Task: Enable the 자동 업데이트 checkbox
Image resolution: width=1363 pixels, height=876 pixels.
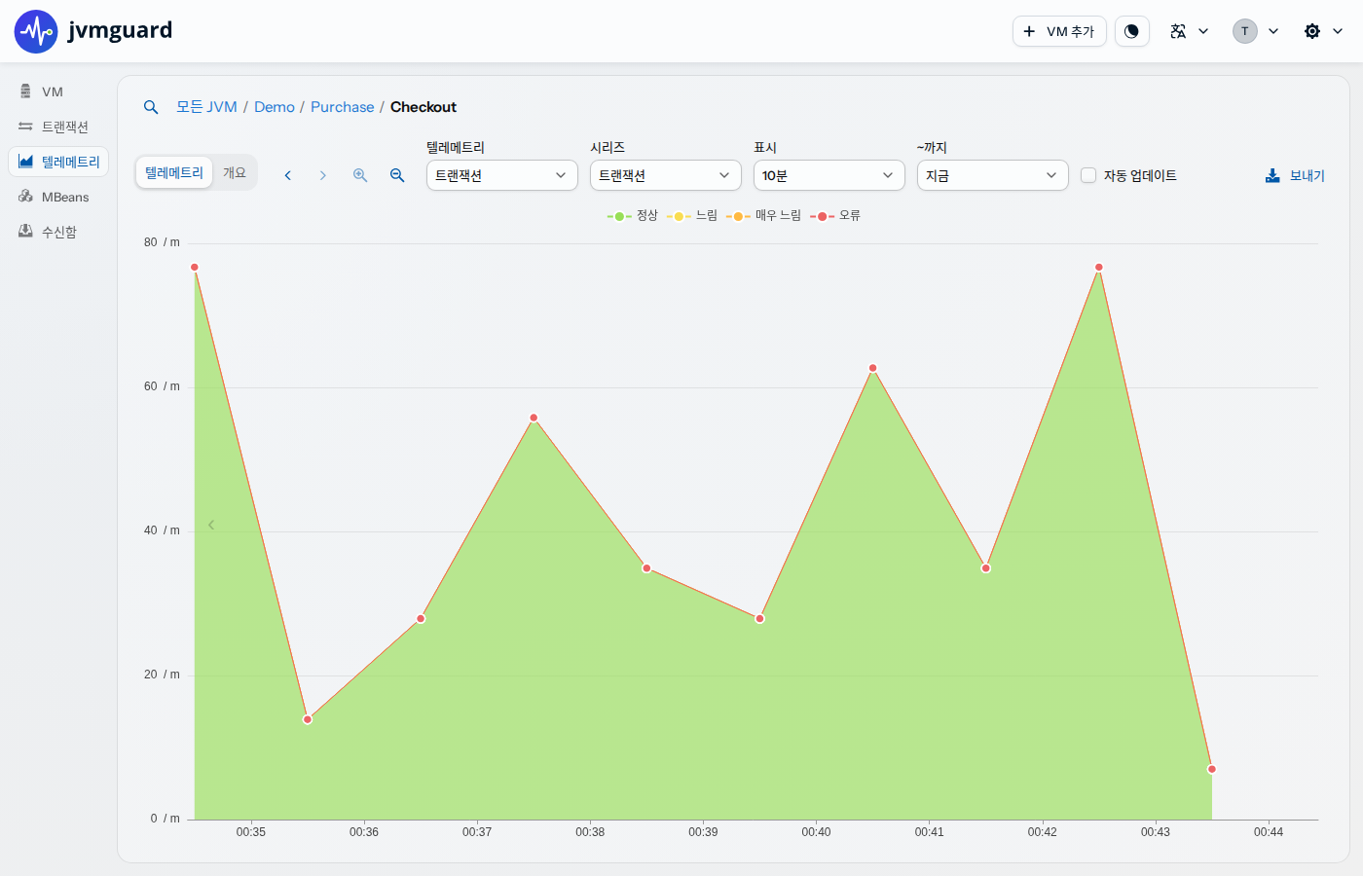Action: (x=1088, y=175)
